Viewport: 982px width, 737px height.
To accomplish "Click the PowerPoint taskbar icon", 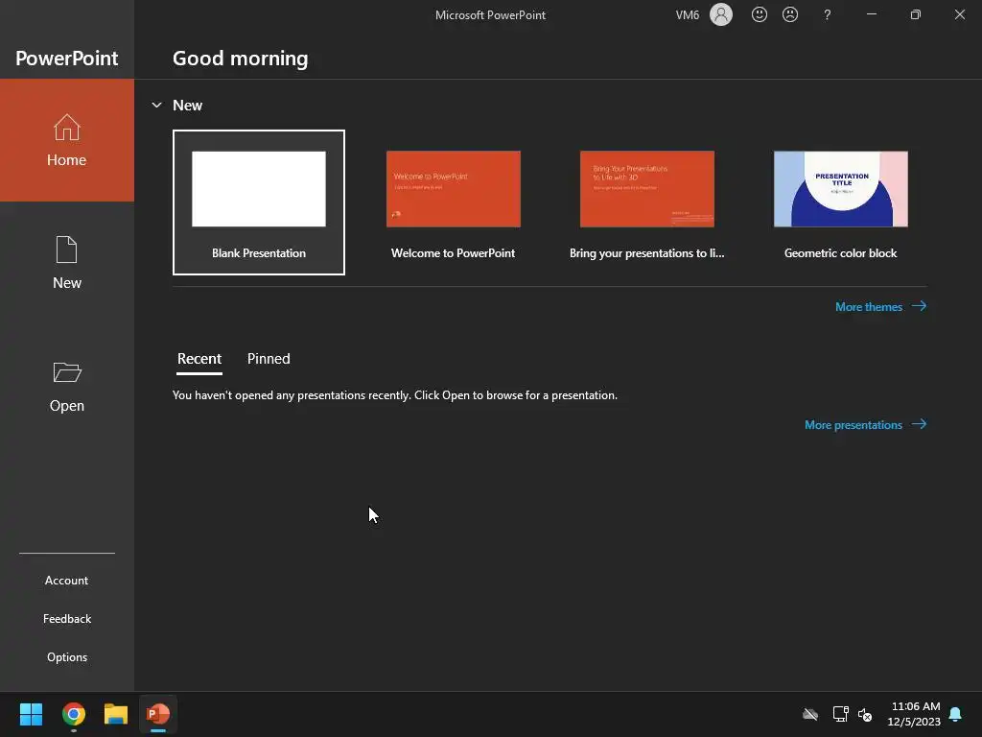I will point(158,714).
